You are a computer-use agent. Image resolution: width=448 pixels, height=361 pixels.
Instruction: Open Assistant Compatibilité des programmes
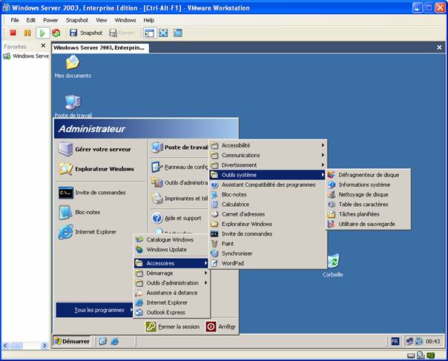268,185
